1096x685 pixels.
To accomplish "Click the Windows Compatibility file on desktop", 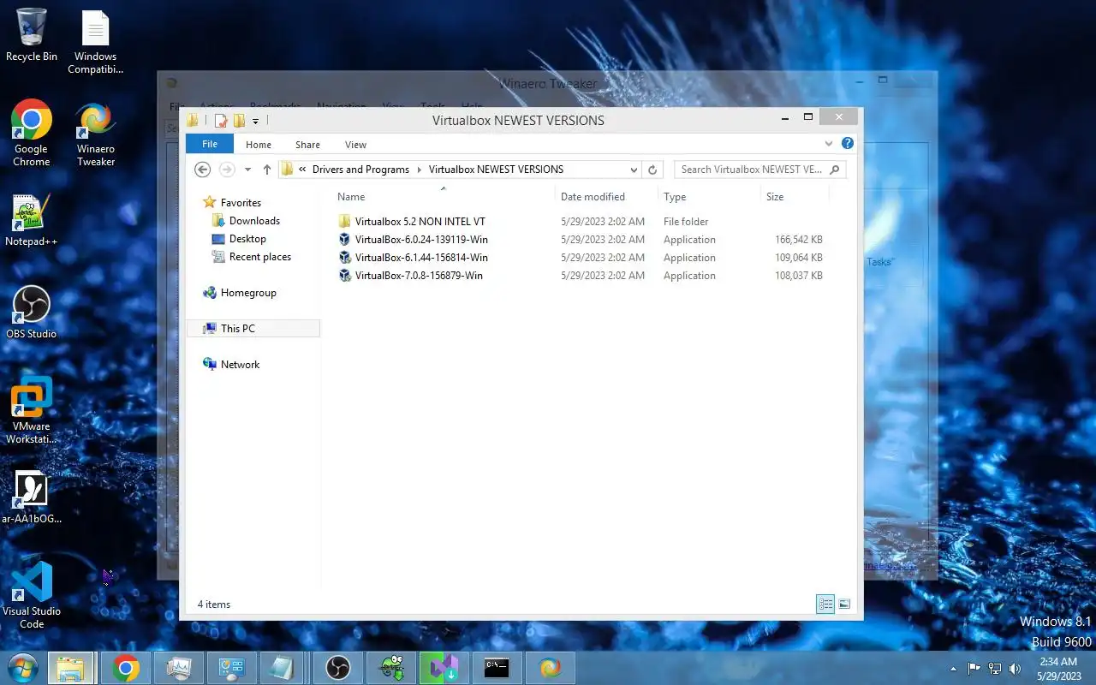I will coord(95,42).
